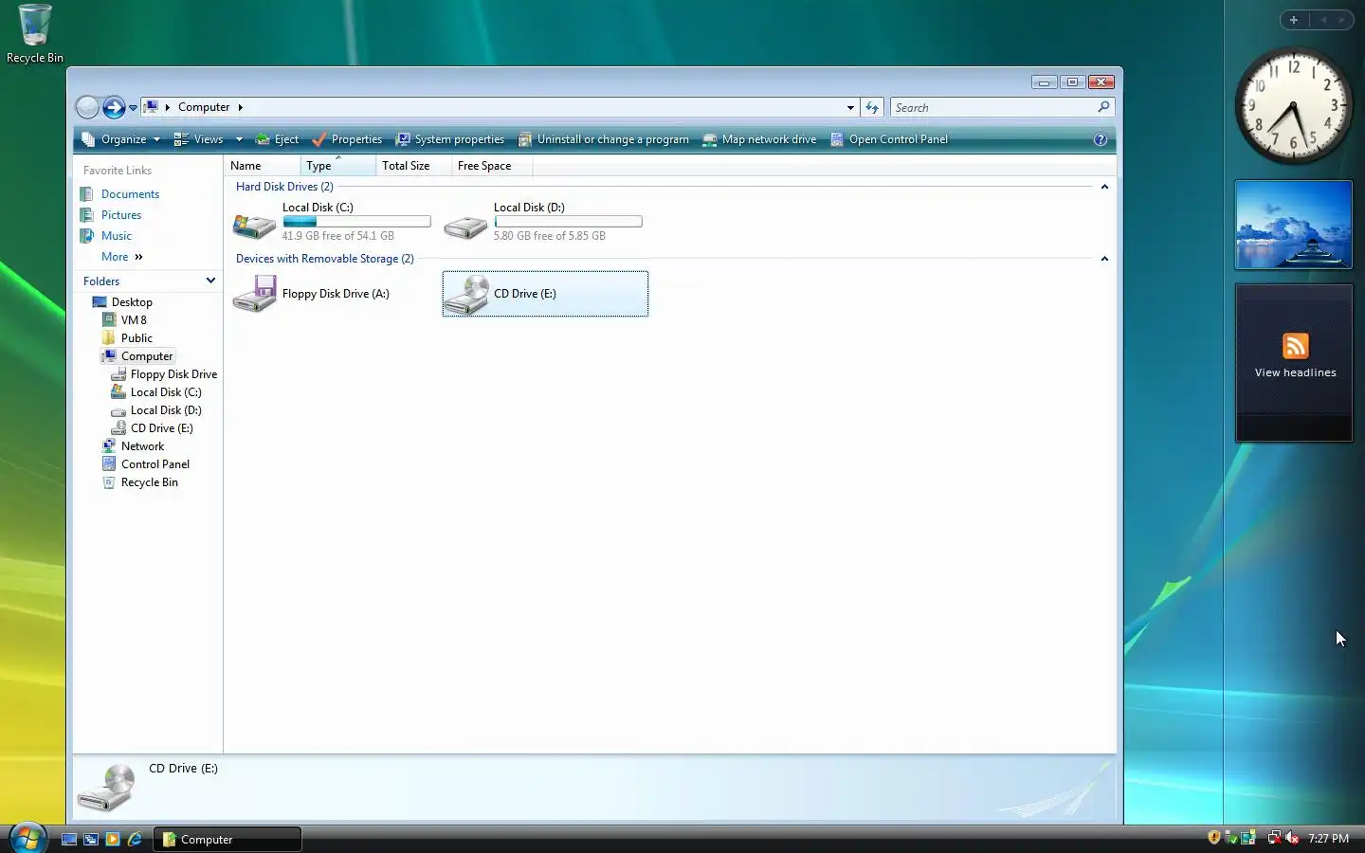The image size is (1365, 853).
Task: Expand arrow after Computer in address bar
Action: click(x=240, y=107)
